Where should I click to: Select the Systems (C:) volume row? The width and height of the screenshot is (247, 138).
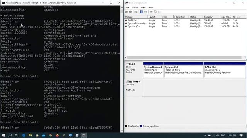[x=185, y=26]
